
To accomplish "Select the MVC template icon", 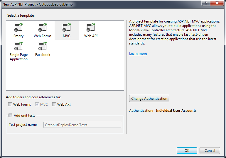I will coord(67,28).
